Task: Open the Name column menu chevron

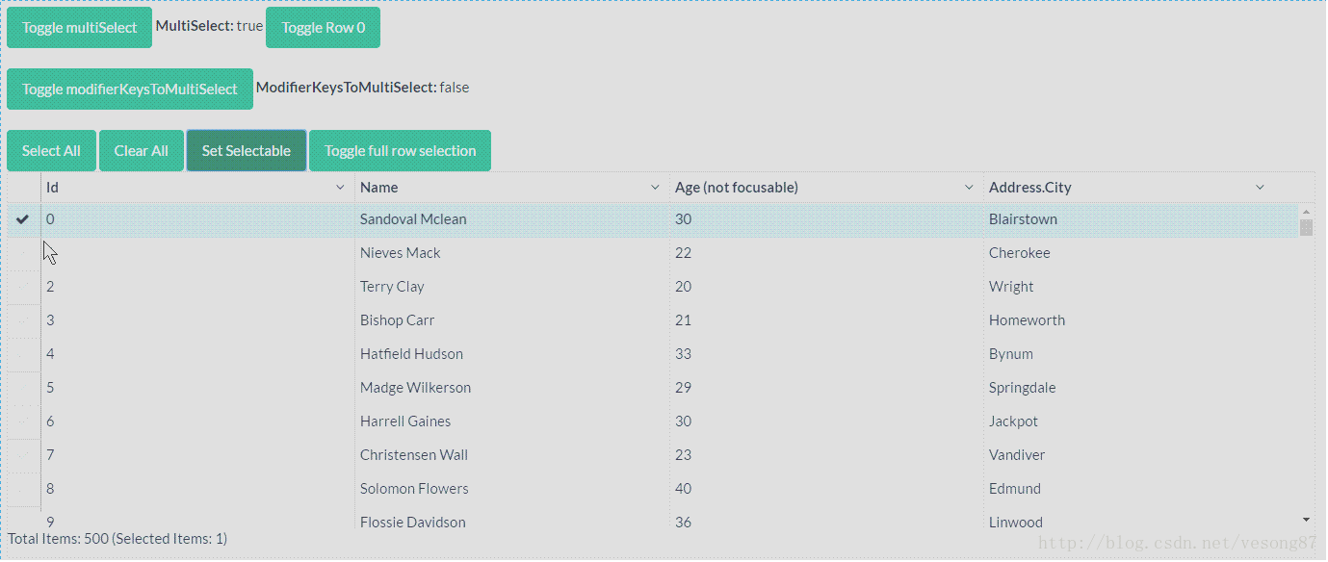Action: pyautogui.click(x=655, y=188)
